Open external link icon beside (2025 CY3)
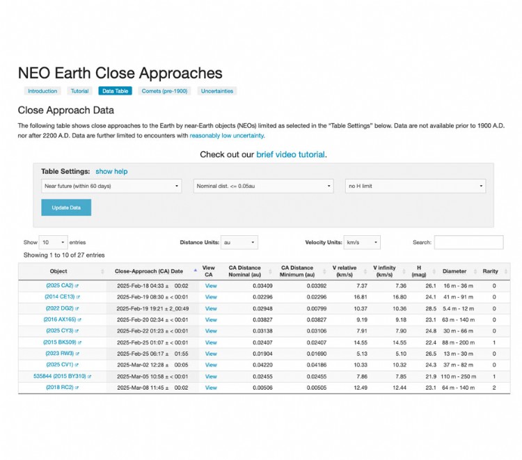The height and width of the screenshot is (460, 522). click(77, 331)
